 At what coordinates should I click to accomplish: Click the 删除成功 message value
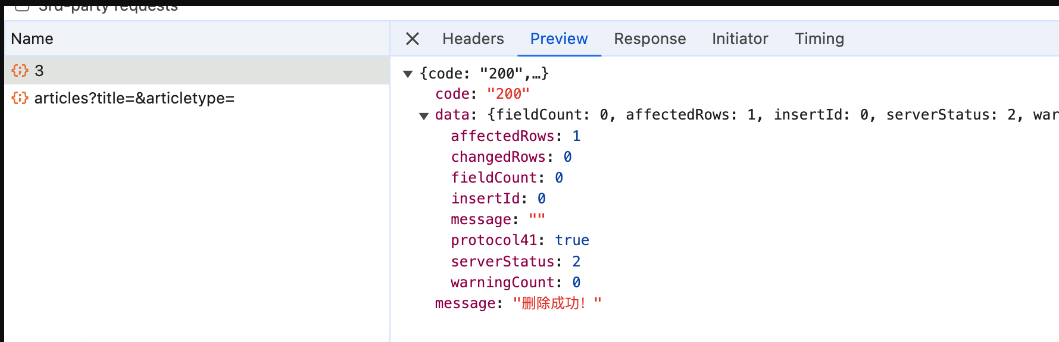point(557,303)
